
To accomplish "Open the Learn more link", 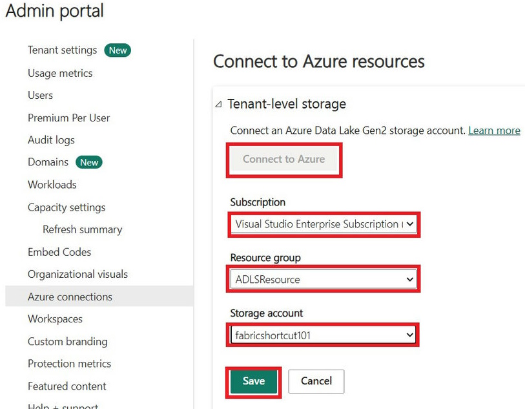I will point(494,131).
